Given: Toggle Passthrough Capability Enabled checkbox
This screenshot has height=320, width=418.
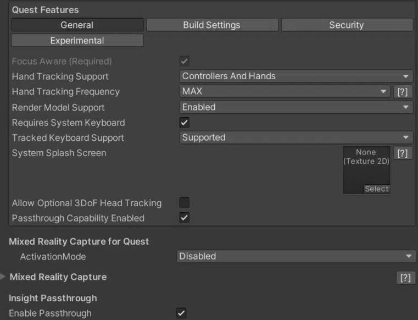Looking at the screenshot, I should 184,218.
